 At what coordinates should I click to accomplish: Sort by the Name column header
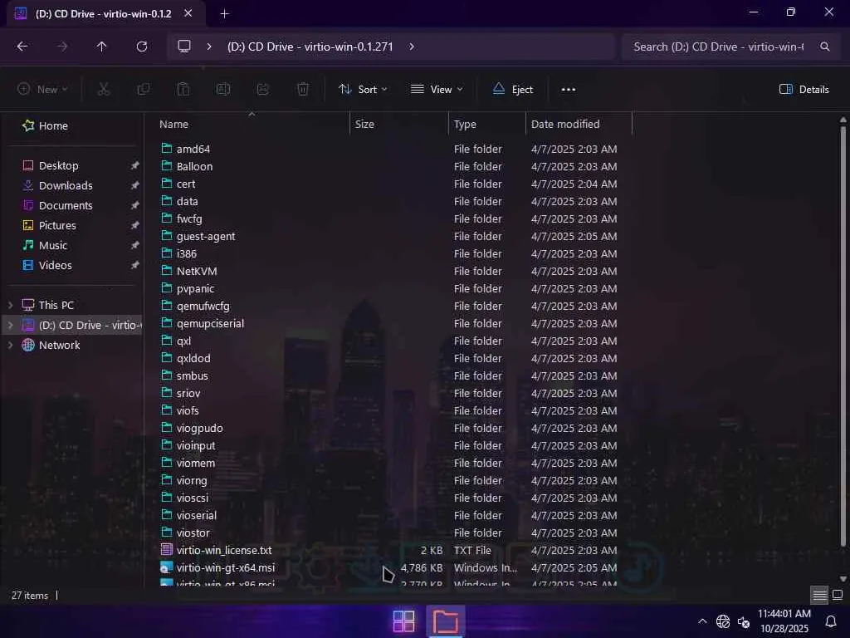(x=173, y=125)
